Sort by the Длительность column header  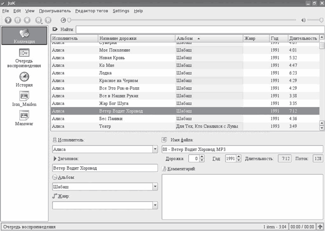click(x=302, y=38)
